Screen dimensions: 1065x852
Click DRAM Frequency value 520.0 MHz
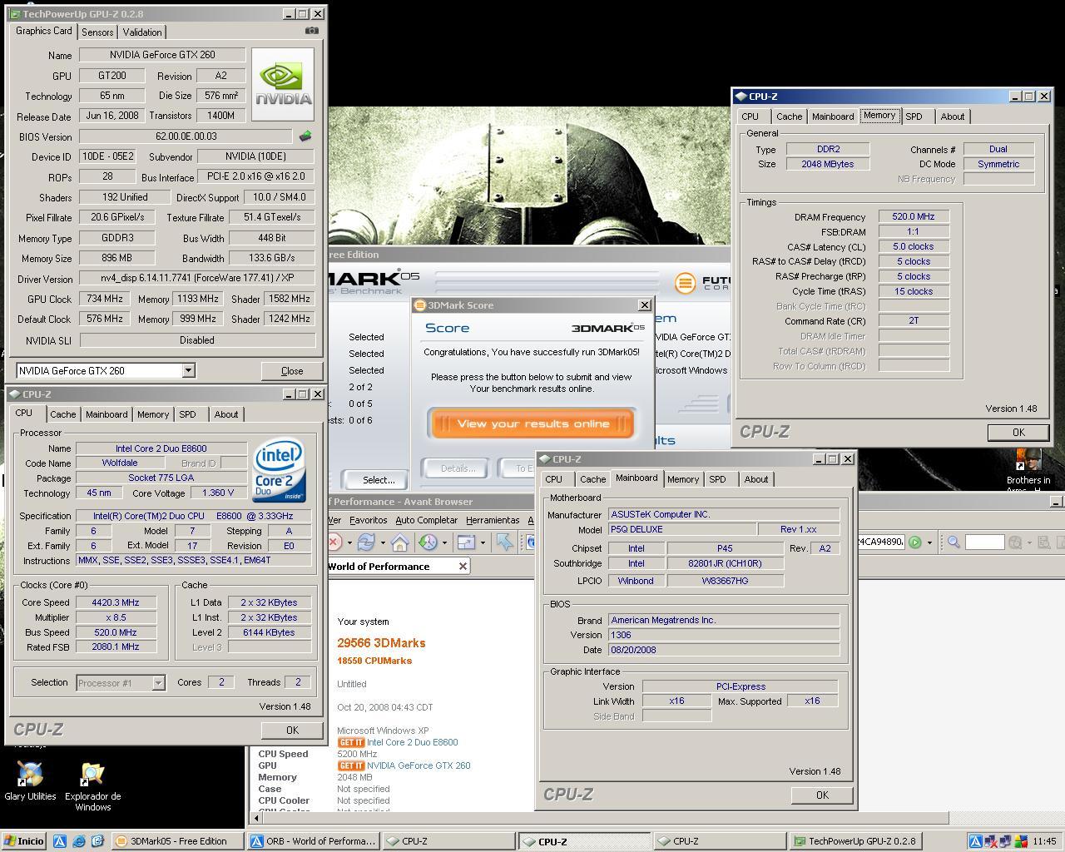(x=914, y=216)
